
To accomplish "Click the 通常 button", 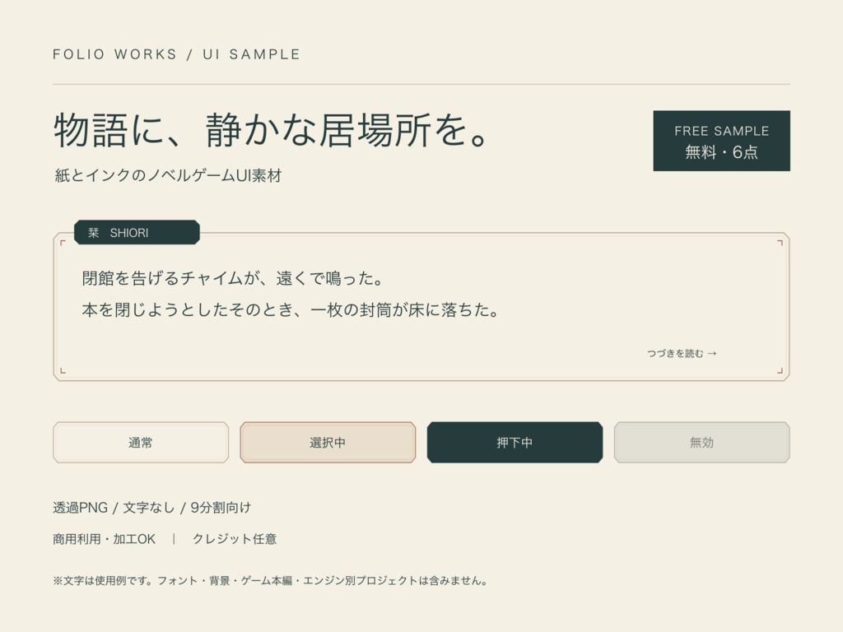I will coord(141,442).
